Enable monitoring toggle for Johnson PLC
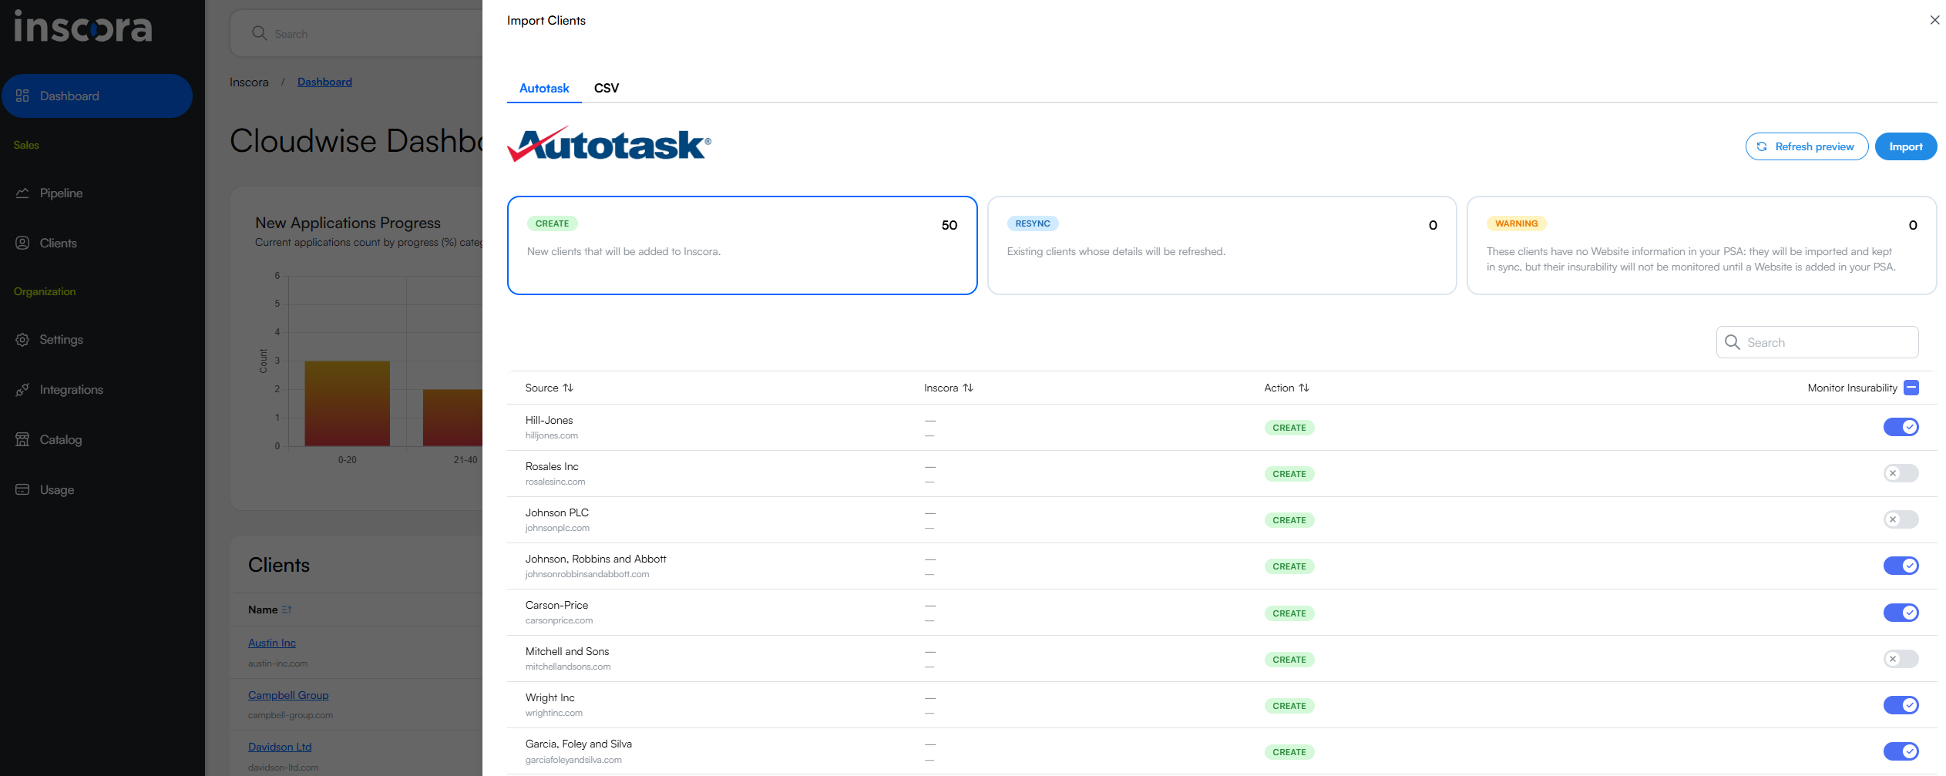Screen dimensions: 1946x776 [1901, 519]
